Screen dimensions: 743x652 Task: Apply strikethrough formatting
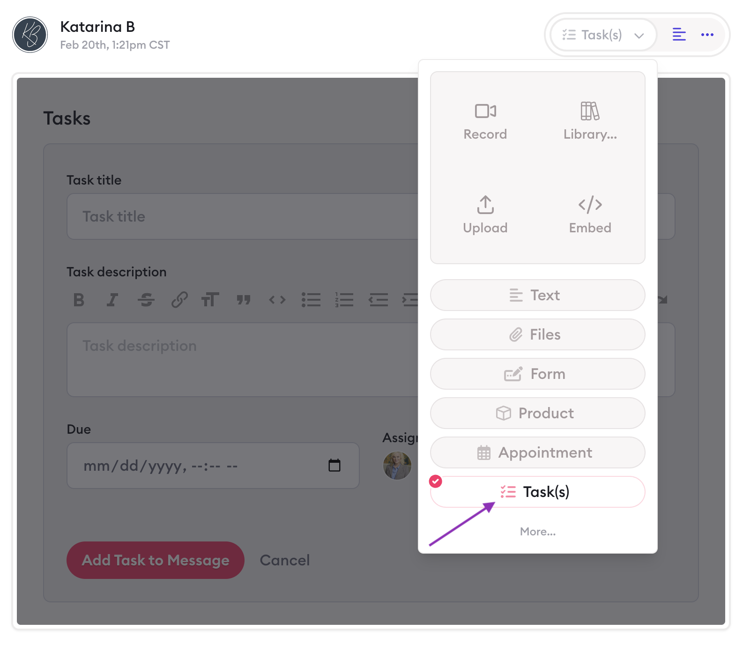coord(146,300)
